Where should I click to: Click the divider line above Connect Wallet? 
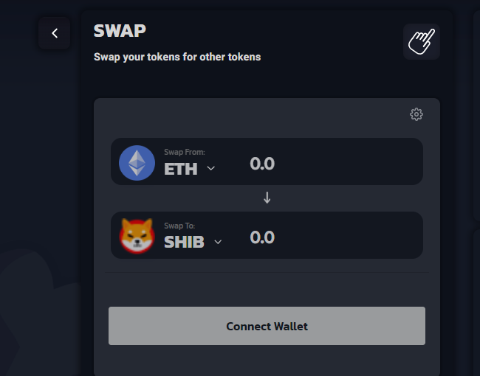[x=267, y=272]
